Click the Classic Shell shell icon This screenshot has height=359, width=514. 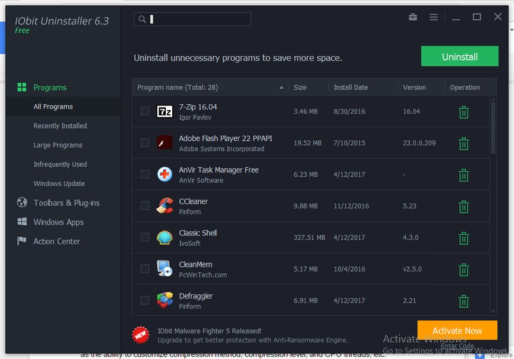click(164, 237)
